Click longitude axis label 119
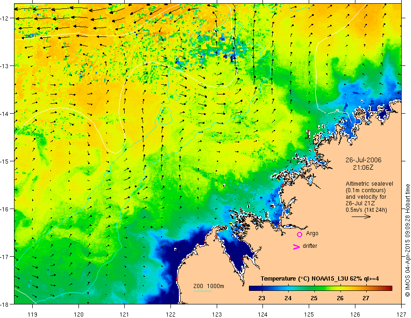 33,314
